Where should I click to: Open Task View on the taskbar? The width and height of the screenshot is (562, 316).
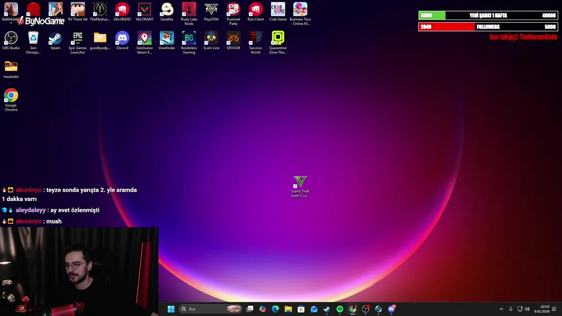tap(250, 309)
